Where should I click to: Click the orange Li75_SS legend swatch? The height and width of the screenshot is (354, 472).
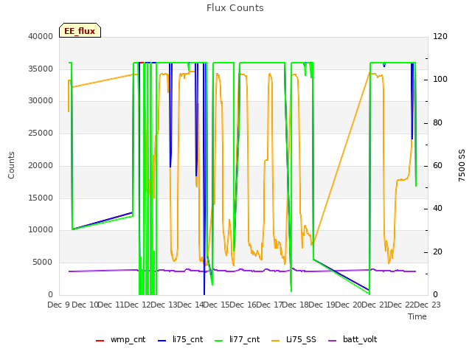click(x=275, y=341)
